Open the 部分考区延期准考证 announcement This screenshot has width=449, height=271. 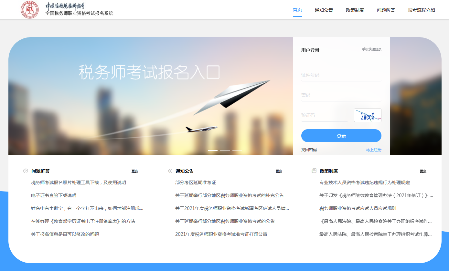pyautogui.click(x=195, y=182)
